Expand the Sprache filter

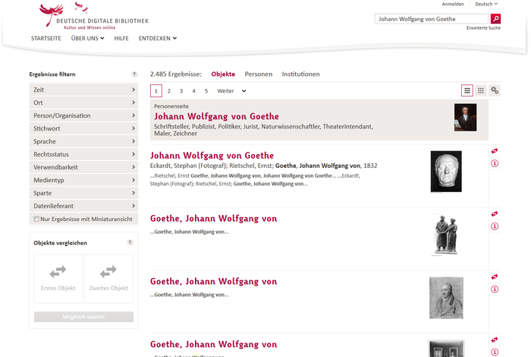coord(83,141)
